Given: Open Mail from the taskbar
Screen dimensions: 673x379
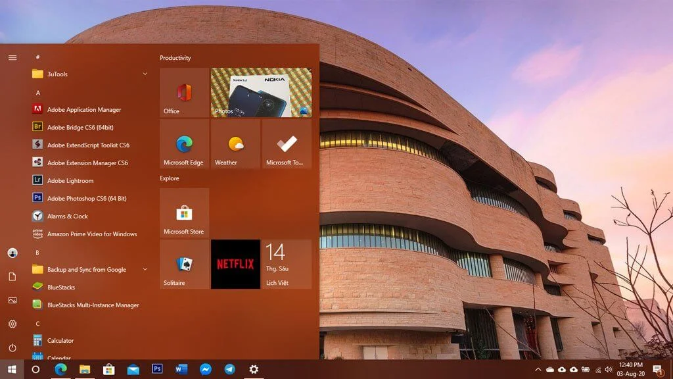Looking at the screenshot, I should 133,369.
